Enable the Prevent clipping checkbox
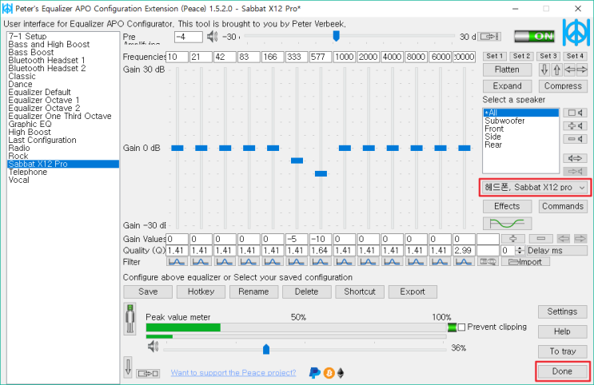Screen dimensions: 594x385 click(461, 327)
